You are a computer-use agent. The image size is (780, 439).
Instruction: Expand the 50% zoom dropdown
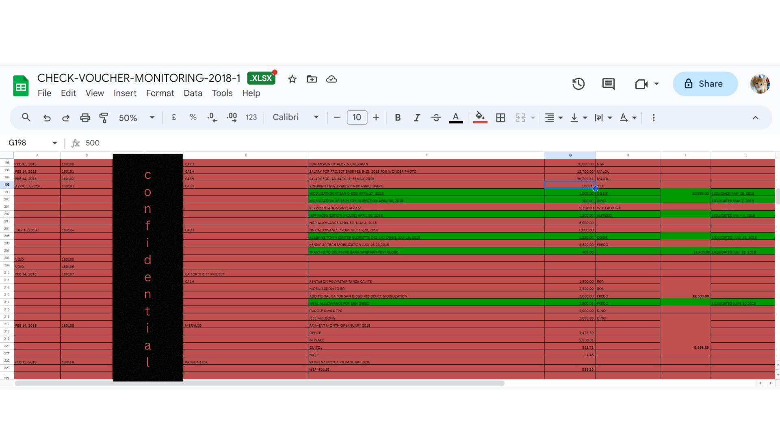pos(136,118)
